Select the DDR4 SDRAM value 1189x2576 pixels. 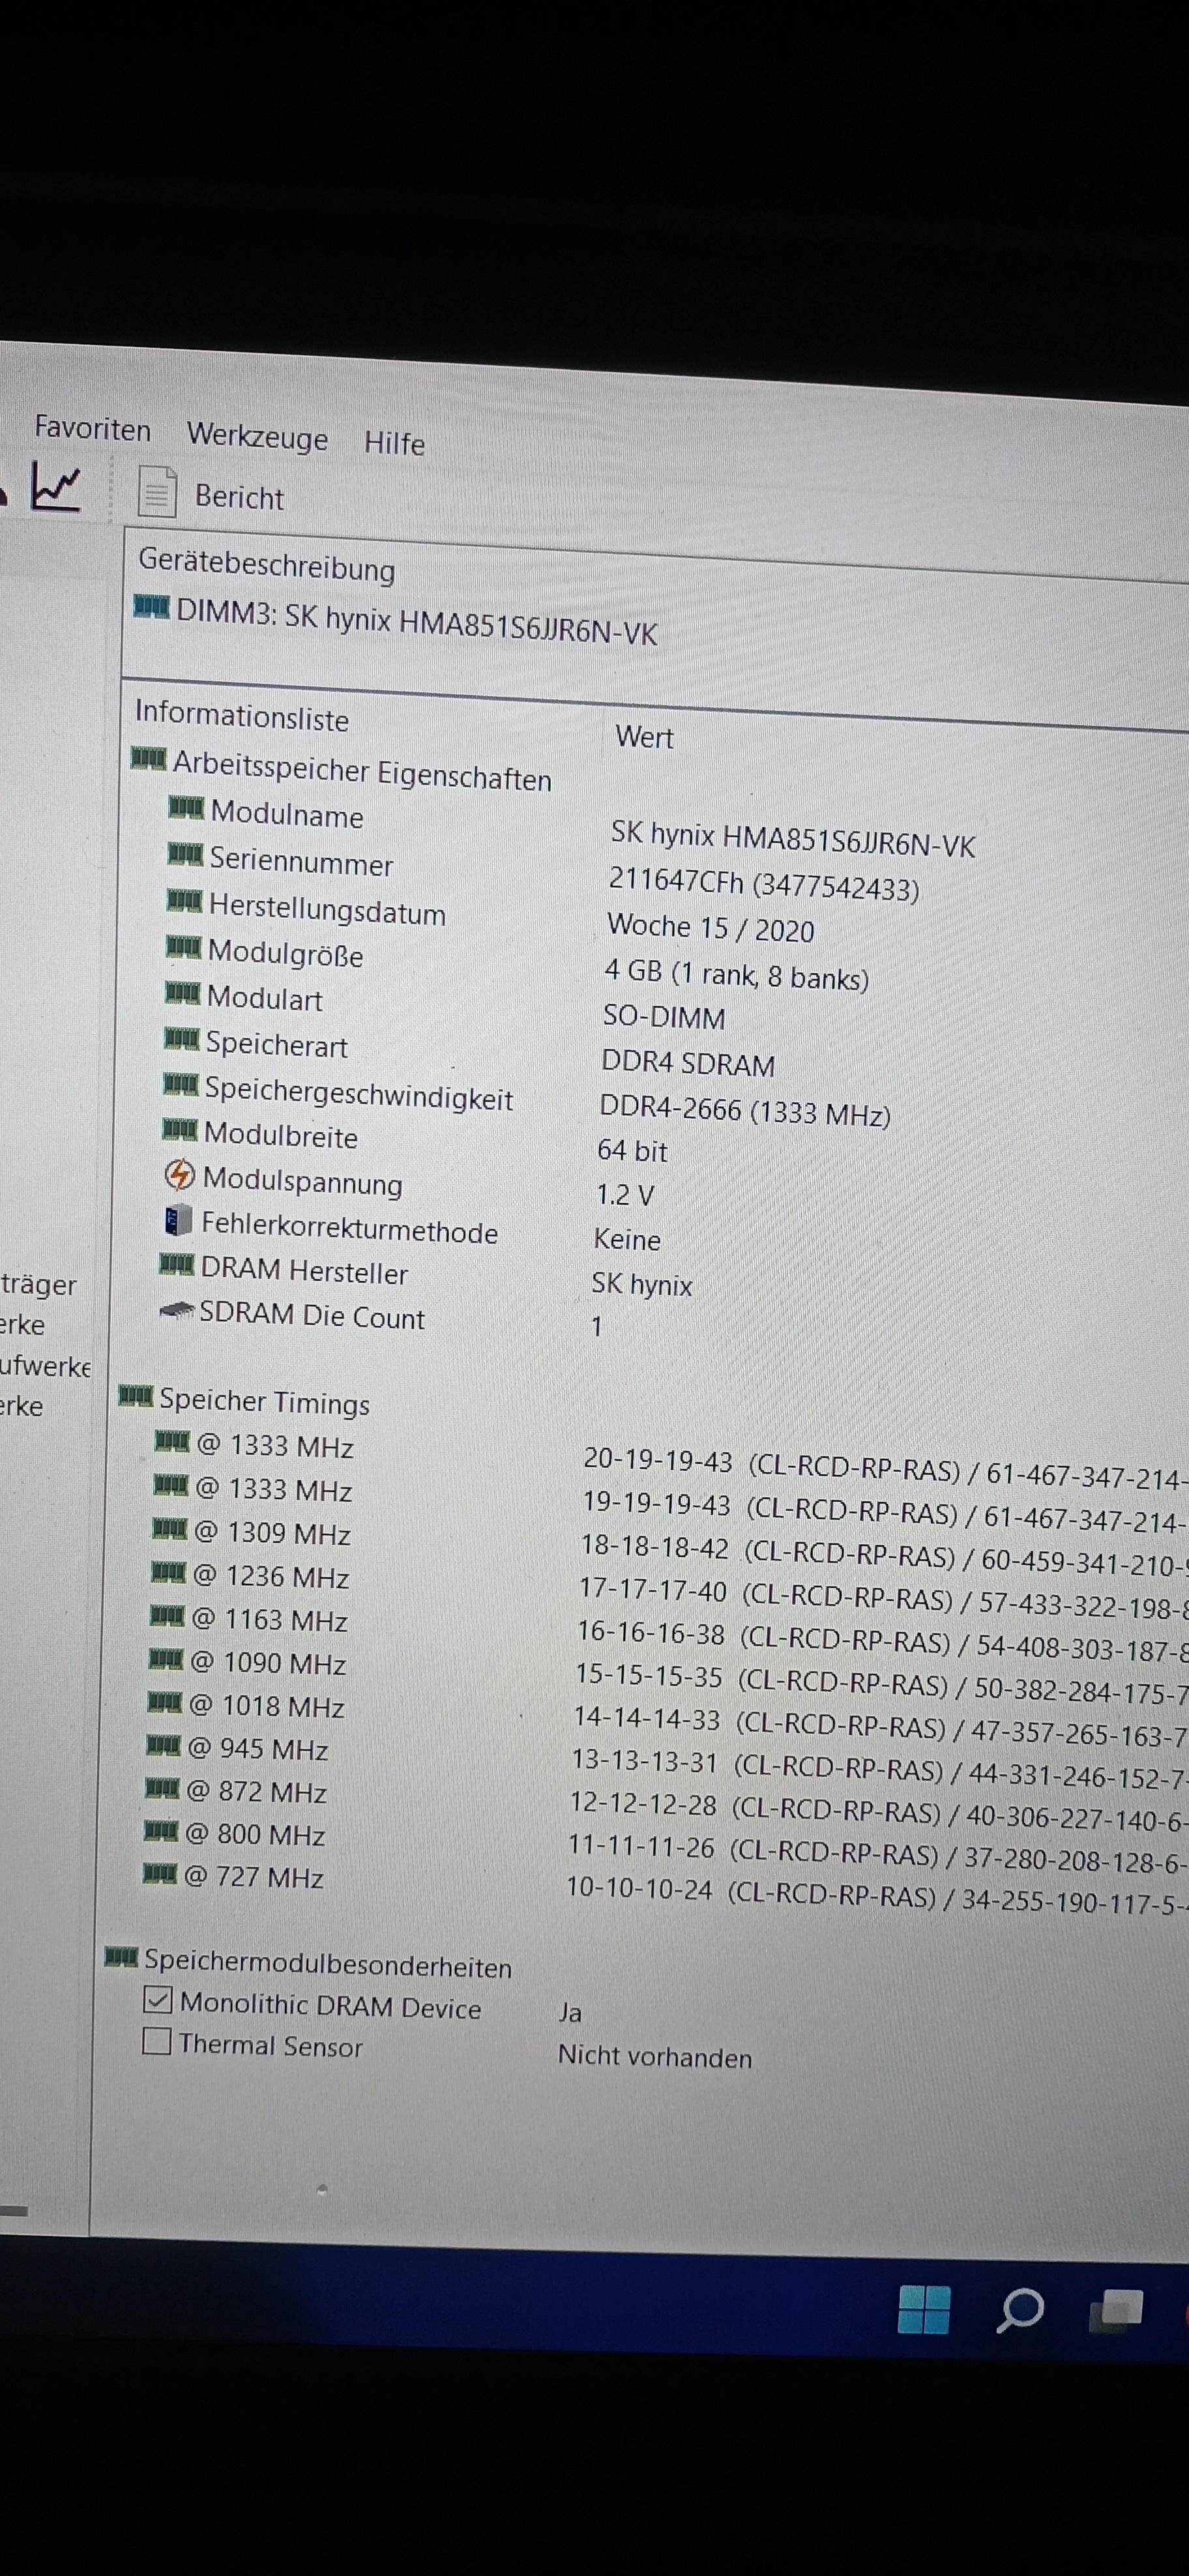[x=688, y=1063]
